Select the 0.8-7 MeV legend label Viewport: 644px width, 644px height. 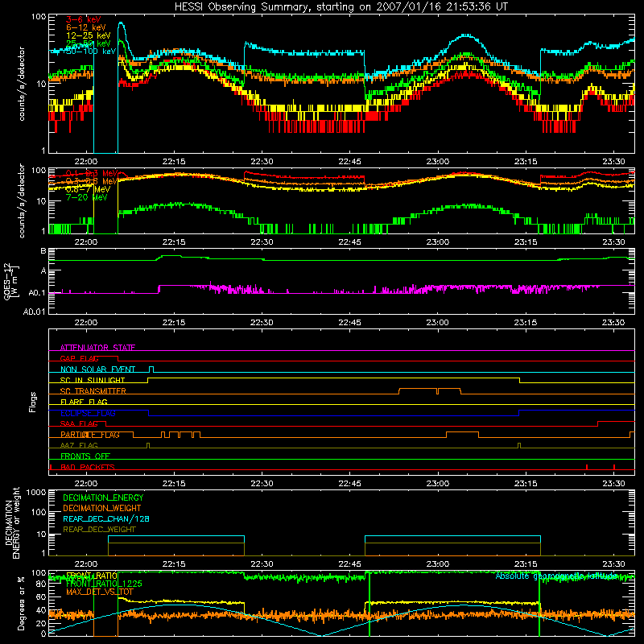pos(89,189)
